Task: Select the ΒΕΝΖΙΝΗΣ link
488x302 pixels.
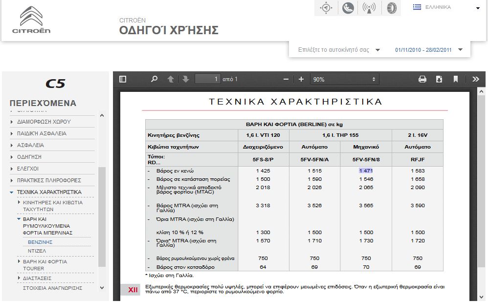Action: tap(40, 242)
